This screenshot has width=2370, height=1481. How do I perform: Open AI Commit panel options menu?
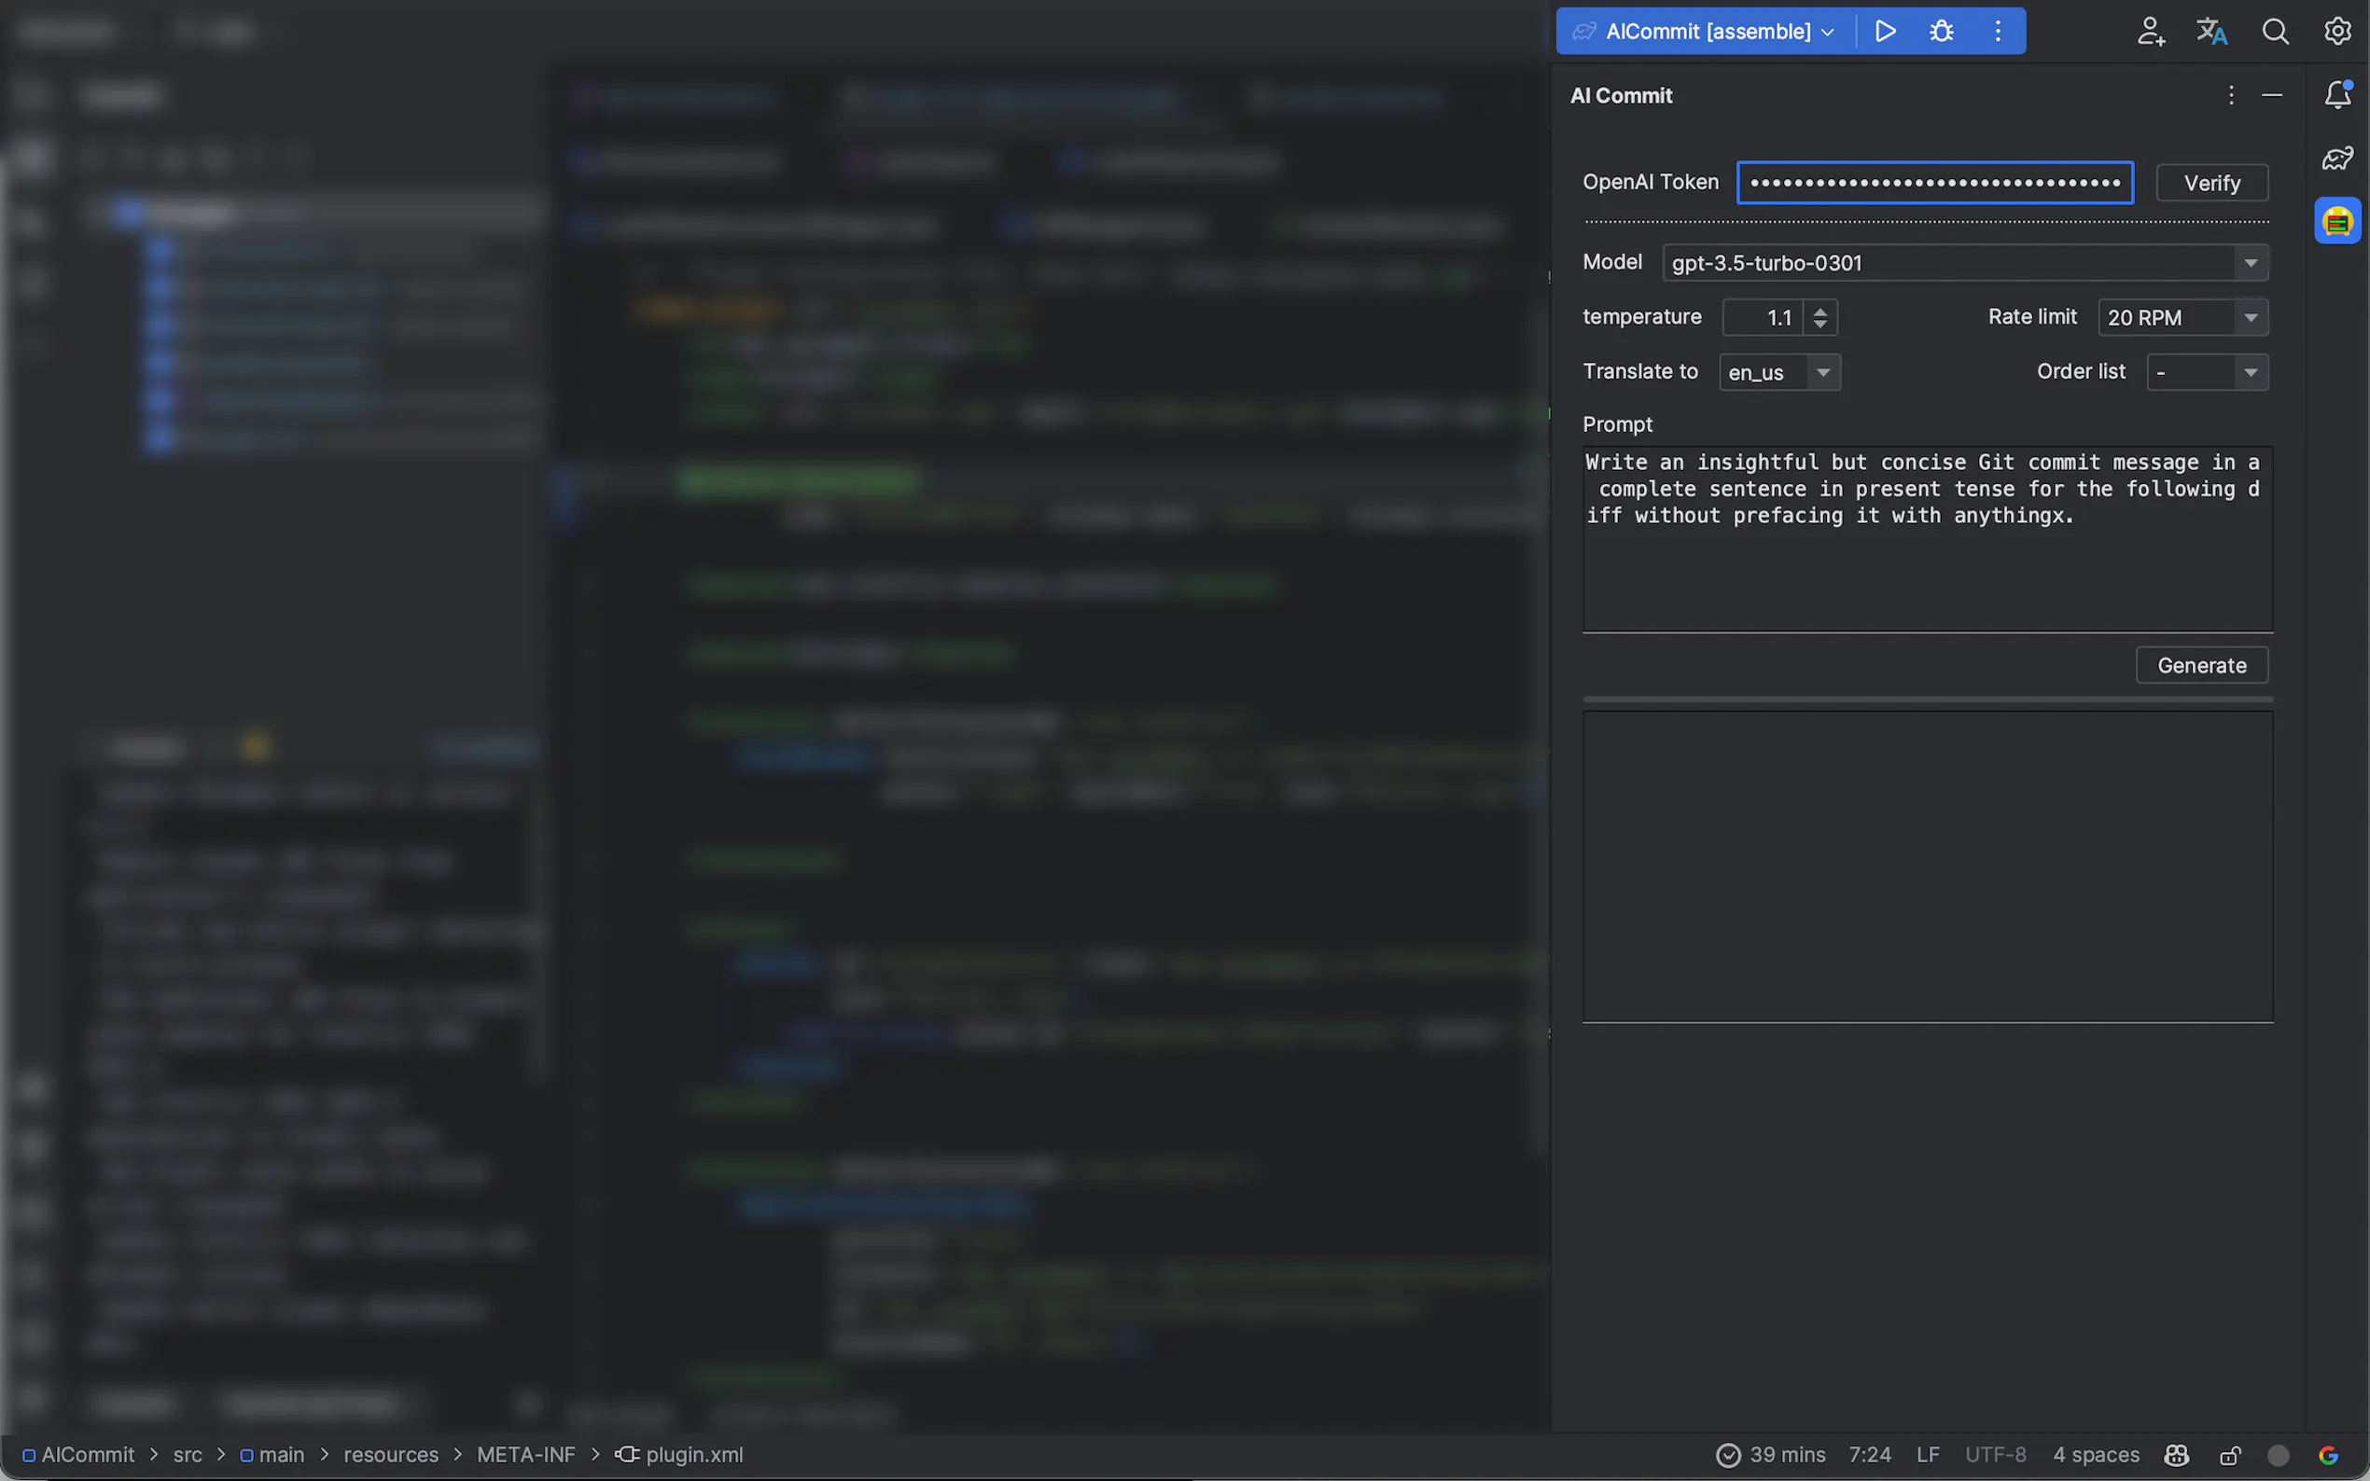2231,95
